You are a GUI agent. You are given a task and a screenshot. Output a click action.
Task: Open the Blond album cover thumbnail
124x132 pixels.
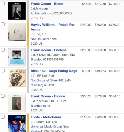pos(17,11)
